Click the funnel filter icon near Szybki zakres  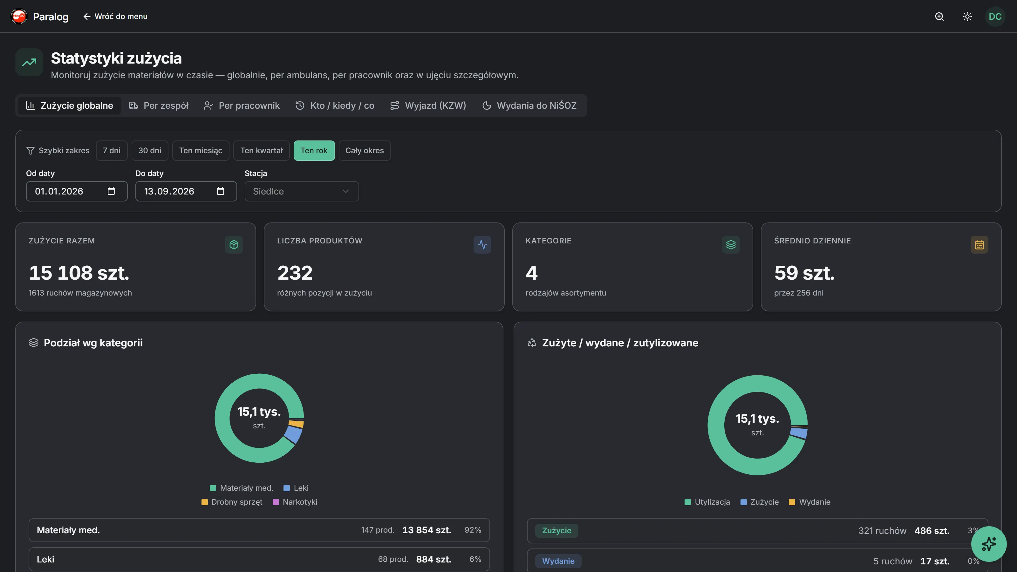click(30, 151)
